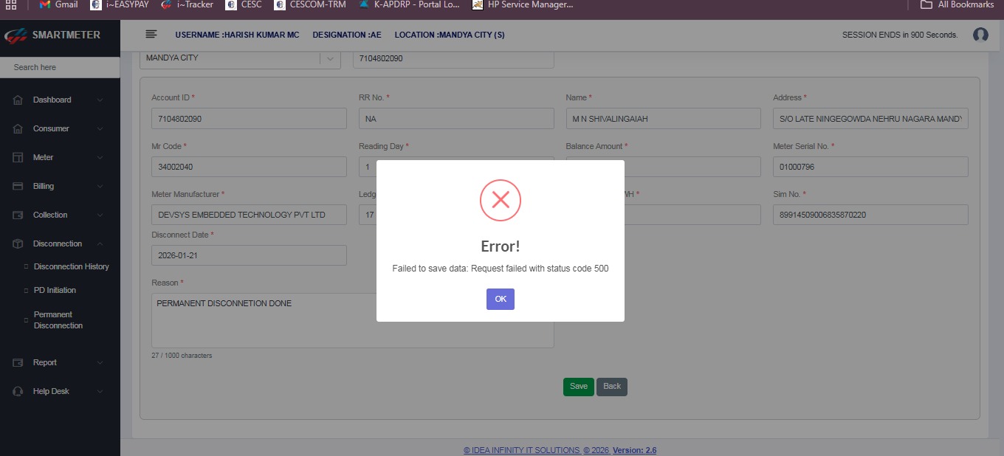Open the K-APDRP Portal bookmark
Image resolution: width=1004 pixels, height=456 pixels.
click(409, 4)
